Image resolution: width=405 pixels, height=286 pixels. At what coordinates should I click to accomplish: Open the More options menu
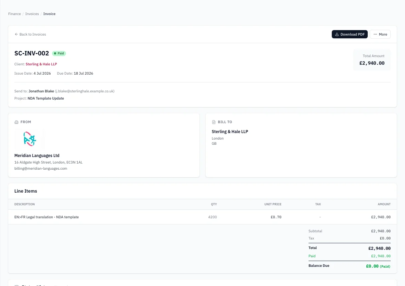pos(380,34)
